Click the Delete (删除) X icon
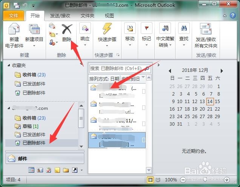The width and height of the screenshot is (240, 187). click(67, 29)
